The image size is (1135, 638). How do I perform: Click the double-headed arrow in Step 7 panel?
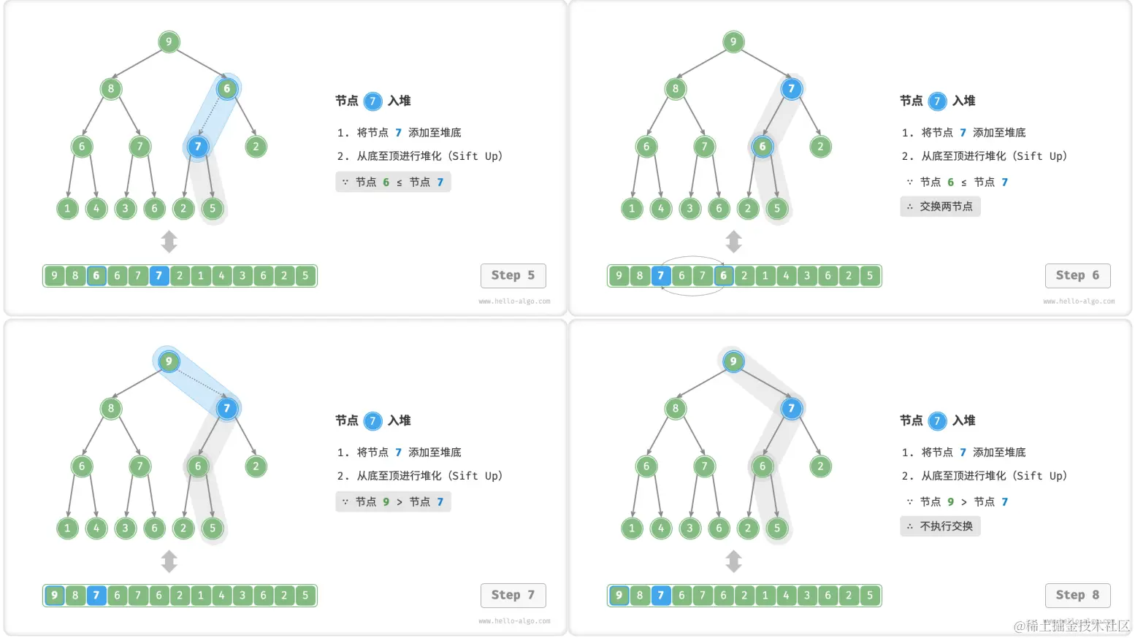(x=169, y=561)
